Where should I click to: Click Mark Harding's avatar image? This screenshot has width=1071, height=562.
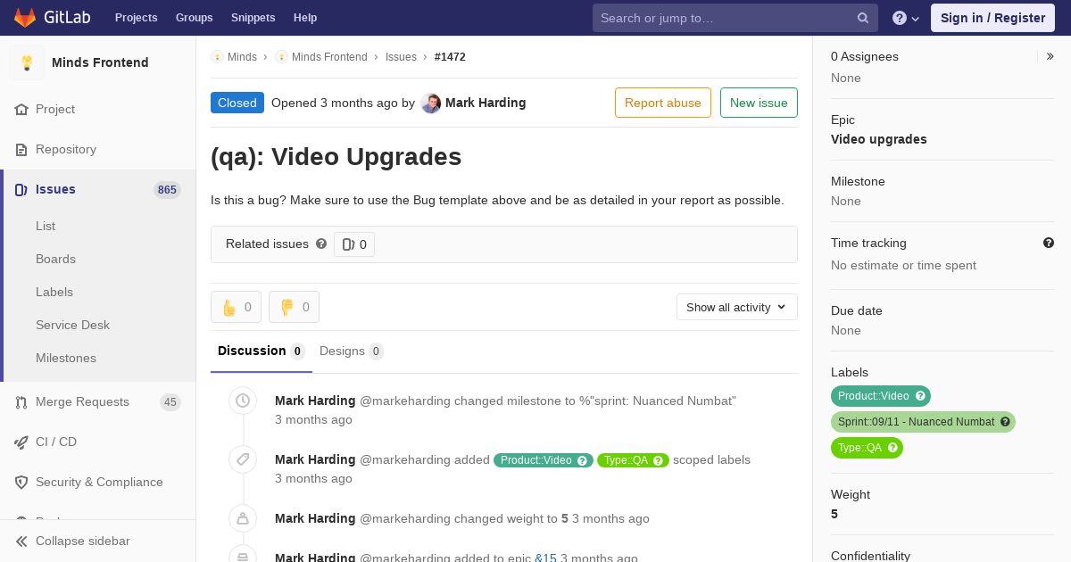point(431,103)
